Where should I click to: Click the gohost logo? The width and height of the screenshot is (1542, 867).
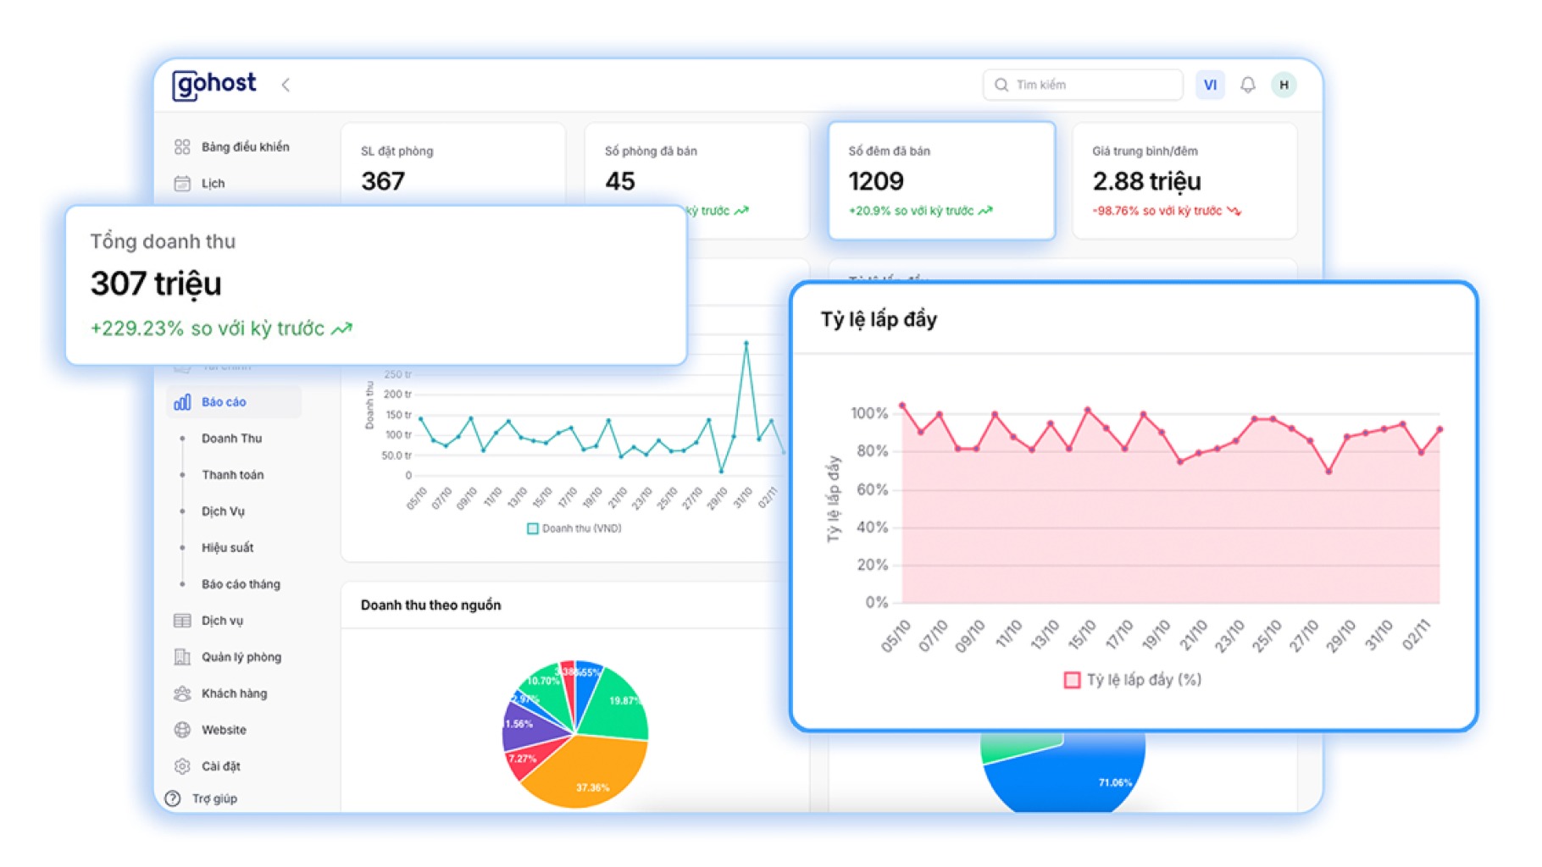(214, 85)
